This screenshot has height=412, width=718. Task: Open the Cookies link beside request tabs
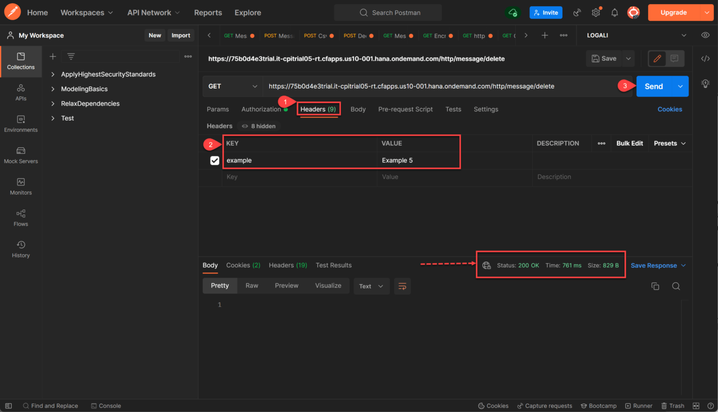[670, 109]
